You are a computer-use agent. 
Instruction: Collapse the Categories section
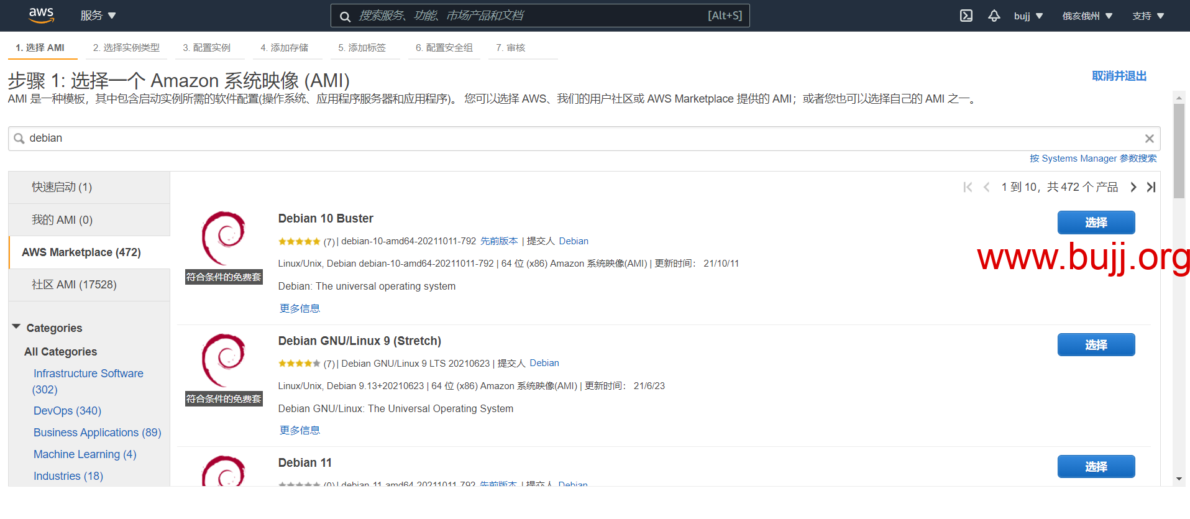(x=17, y=327)
